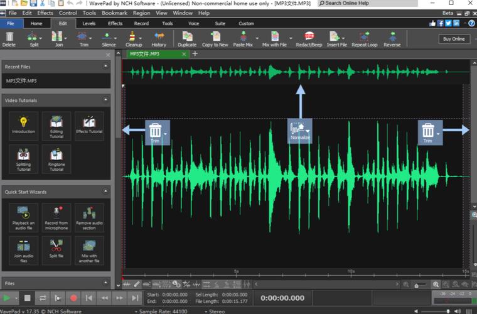Close the left sidebar panel
The width and height of the screenshot is (477, 314).
coord(108,55)
